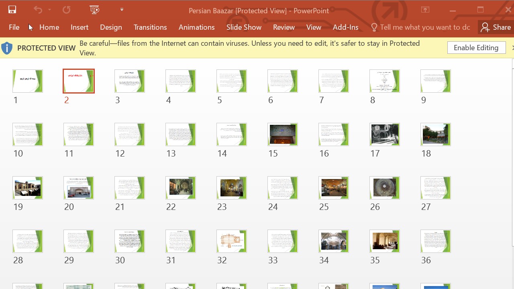This screenshot has width=514, height=289.
Task: Open the Add-Ins tab
Action: click(x=345, y=27)
